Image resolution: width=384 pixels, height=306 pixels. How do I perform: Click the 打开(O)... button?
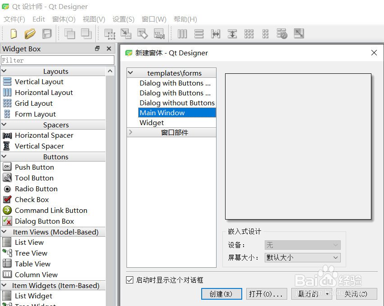(x=267, y=294)
